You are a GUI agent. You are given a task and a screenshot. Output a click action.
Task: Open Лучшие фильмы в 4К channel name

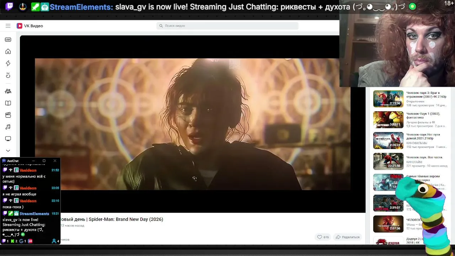tap(421, 122)
